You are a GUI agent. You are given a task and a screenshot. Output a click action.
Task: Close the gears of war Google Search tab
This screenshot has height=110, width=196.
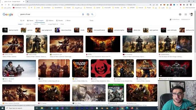[24, 2]
